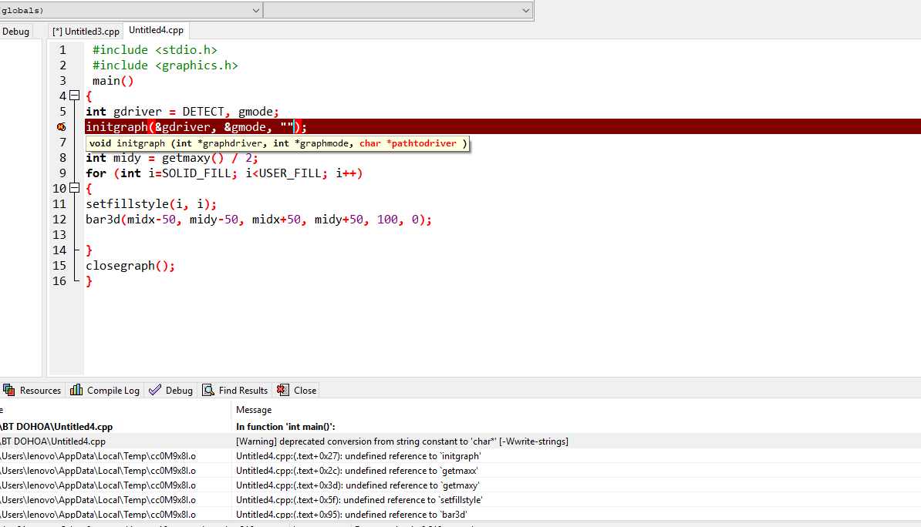Toggle a breakpoint on line number 15
The width and height of the screenshot is (921, 527).
[x=60, y=266]
